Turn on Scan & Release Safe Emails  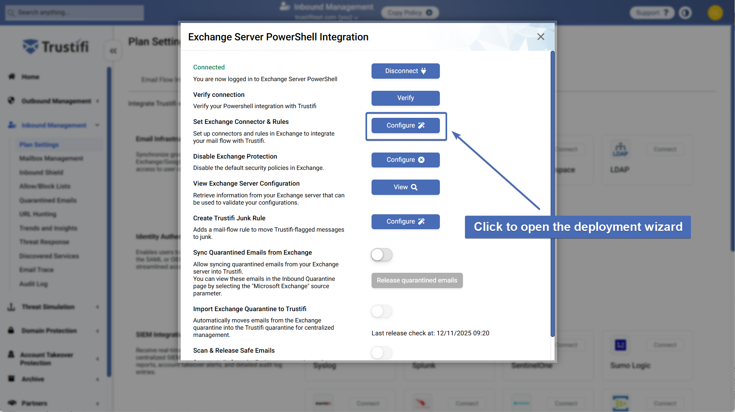point(382,353)
